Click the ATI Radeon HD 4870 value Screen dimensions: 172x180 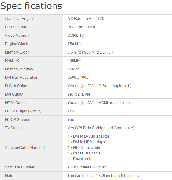86,19
